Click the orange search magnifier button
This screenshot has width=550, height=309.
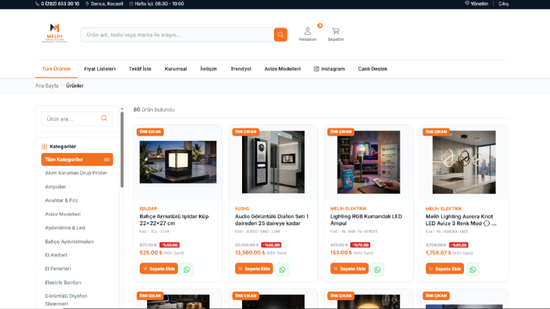pos(280,35)
